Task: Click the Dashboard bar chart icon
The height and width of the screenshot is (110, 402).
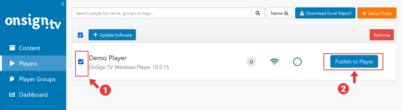Action: (x=12, y=94)
